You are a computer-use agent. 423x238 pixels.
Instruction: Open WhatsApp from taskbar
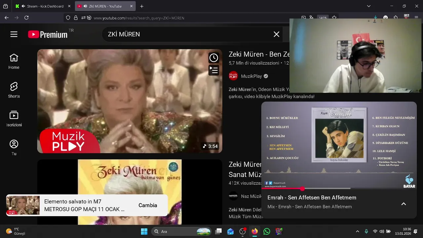click(267, 231)
